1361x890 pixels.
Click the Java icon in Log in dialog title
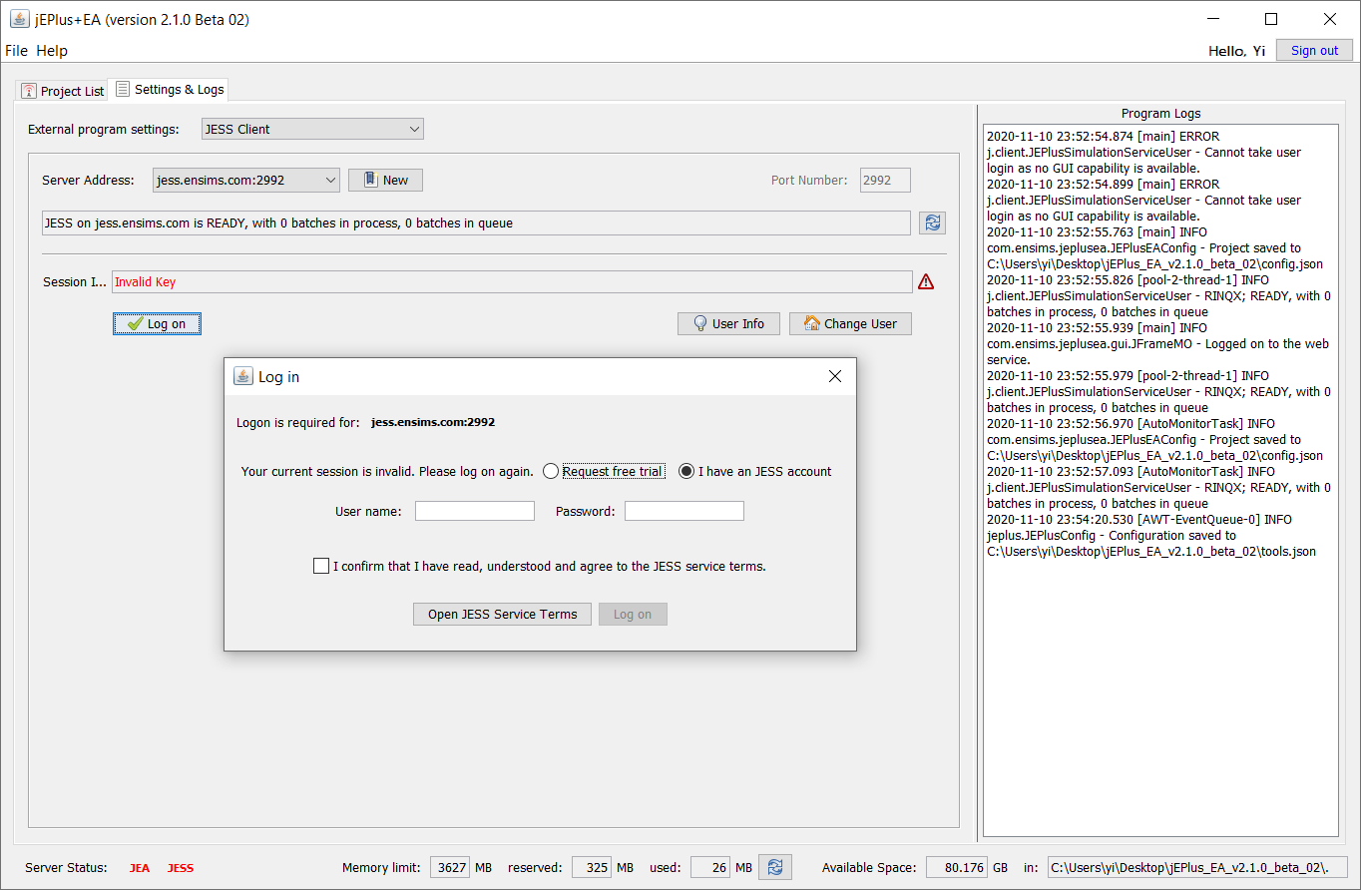click(x=243, y=376)
